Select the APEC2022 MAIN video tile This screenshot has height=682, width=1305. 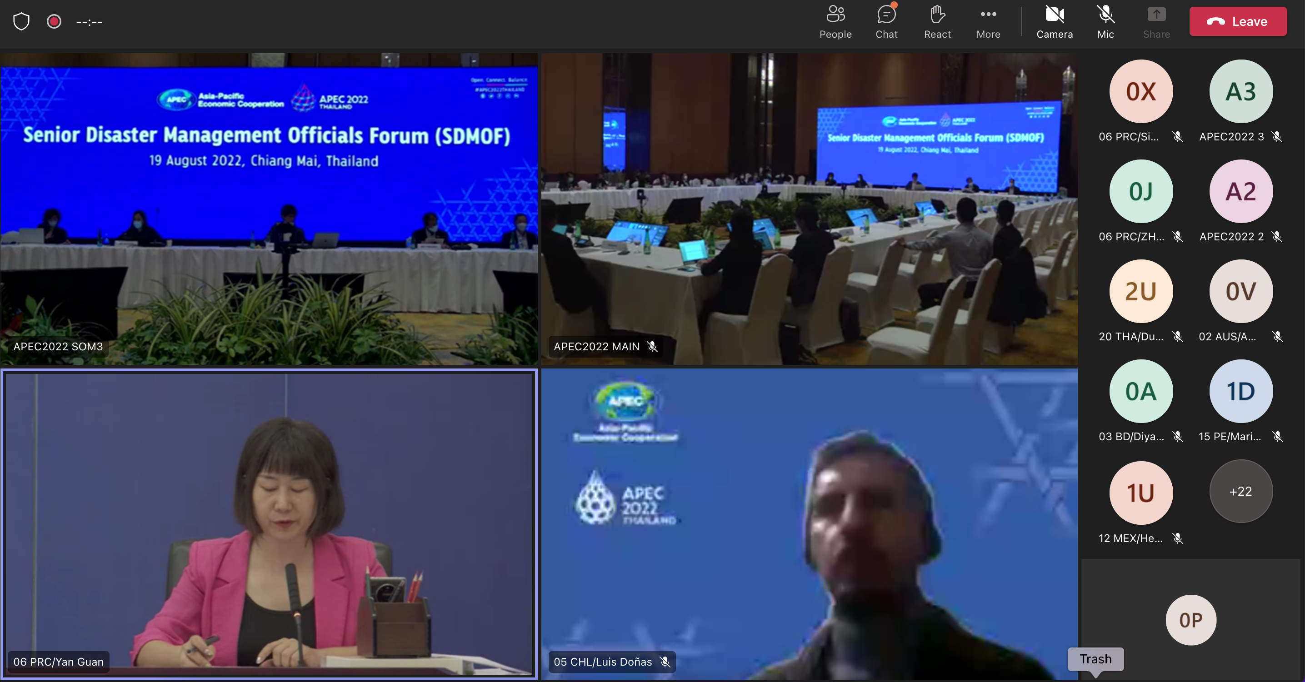click(x=809, y=209)
